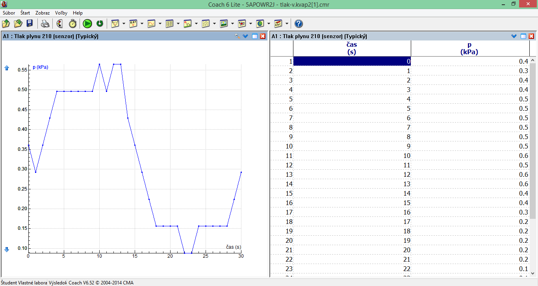Click the čas (s) axis label on graph

pos(234,247)
